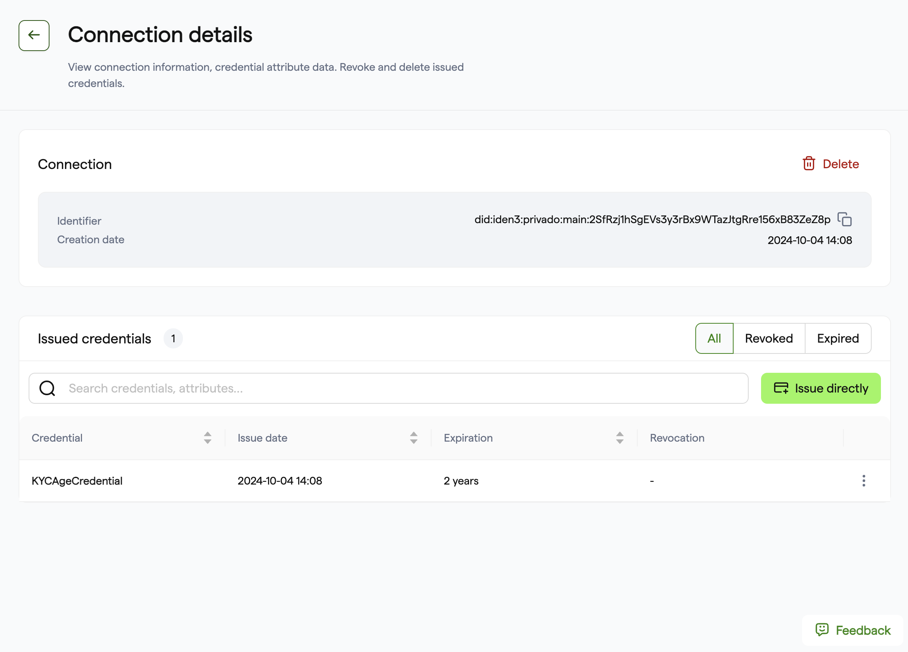Click the Issue directly card icon

pyautogui.click(x=781, y=388)
